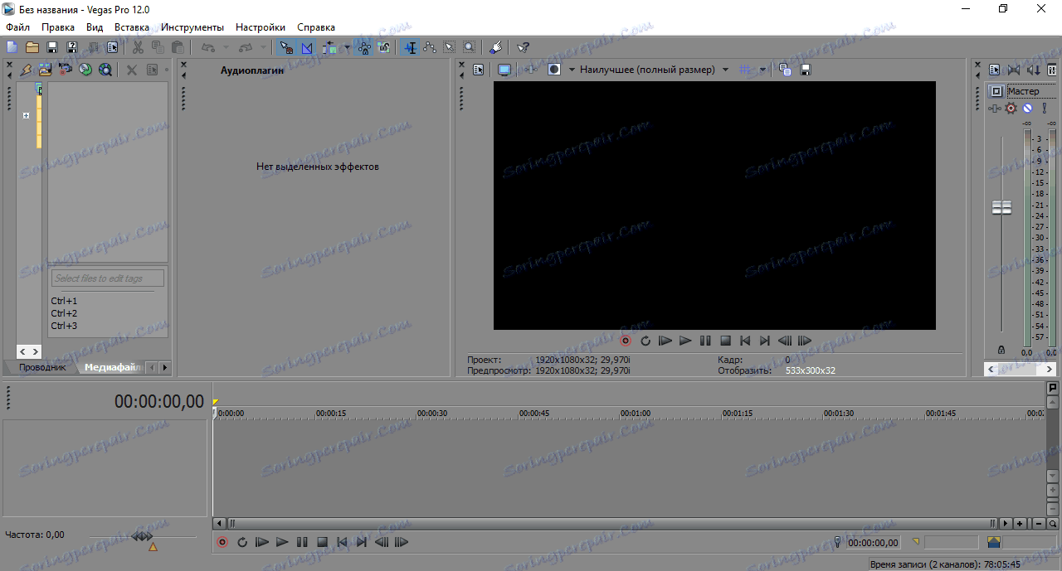Open the Render As film icon
The width and height of the screenshot is (1062, 571).
click(x=93, y=47)
